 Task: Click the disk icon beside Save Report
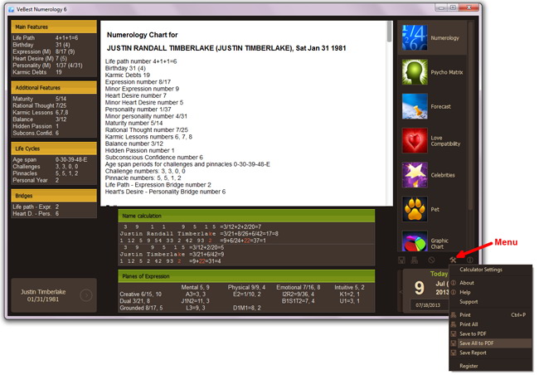point(454,353)
